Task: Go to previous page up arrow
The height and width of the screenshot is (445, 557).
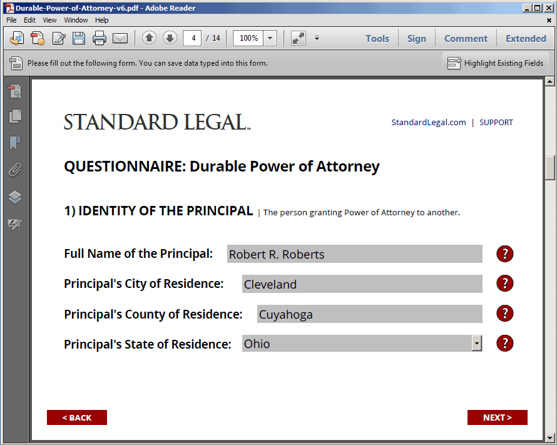Action: point(149,38)
